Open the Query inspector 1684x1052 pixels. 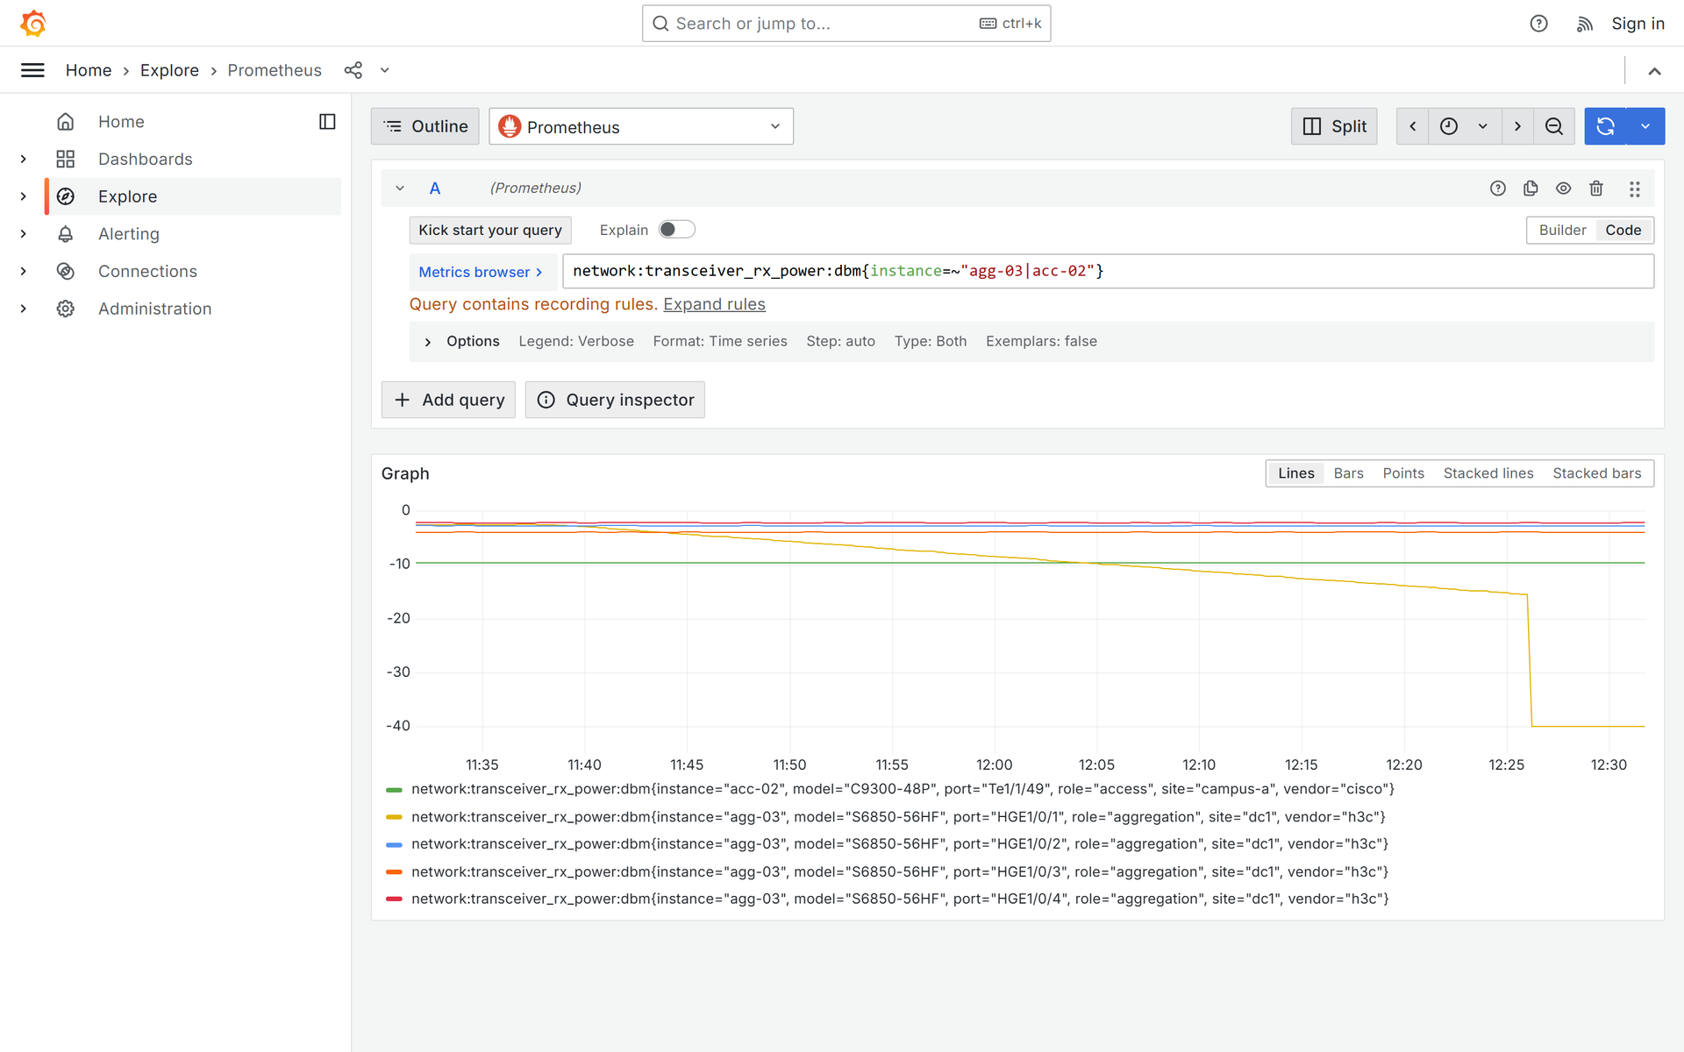point(615,400)
